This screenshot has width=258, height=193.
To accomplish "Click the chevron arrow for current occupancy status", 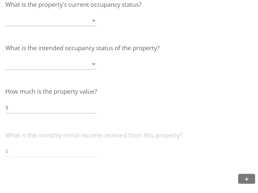I will click(x=94, y=20).
